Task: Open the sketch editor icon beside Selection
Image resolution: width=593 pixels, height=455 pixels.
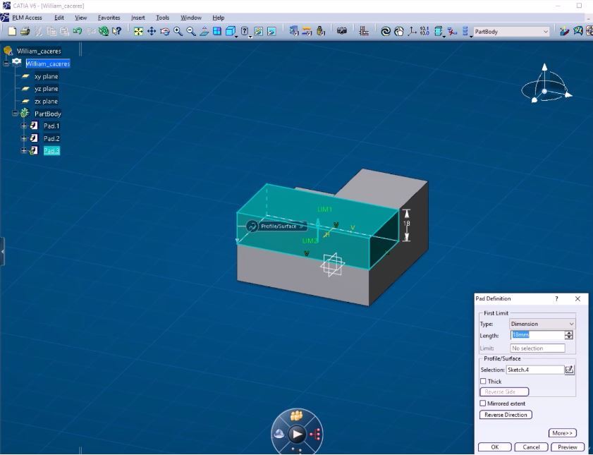Action: pos(570,370)
